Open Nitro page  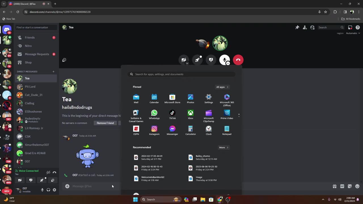pyautogui.click(x=36, y=46)
